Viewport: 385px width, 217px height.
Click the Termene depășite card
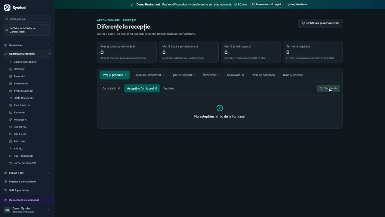pyautogui.click(x=313, y=52)
